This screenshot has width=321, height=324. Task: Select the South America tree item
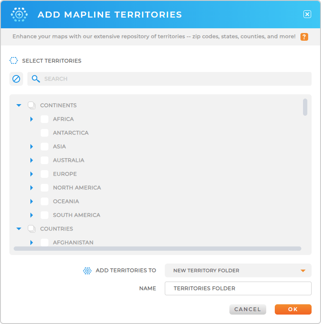[x=77, y=215]
